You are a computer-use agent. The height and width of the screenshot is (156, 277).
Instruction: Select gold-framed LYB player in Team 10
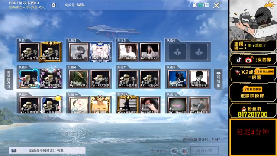(x=100, y=105)
